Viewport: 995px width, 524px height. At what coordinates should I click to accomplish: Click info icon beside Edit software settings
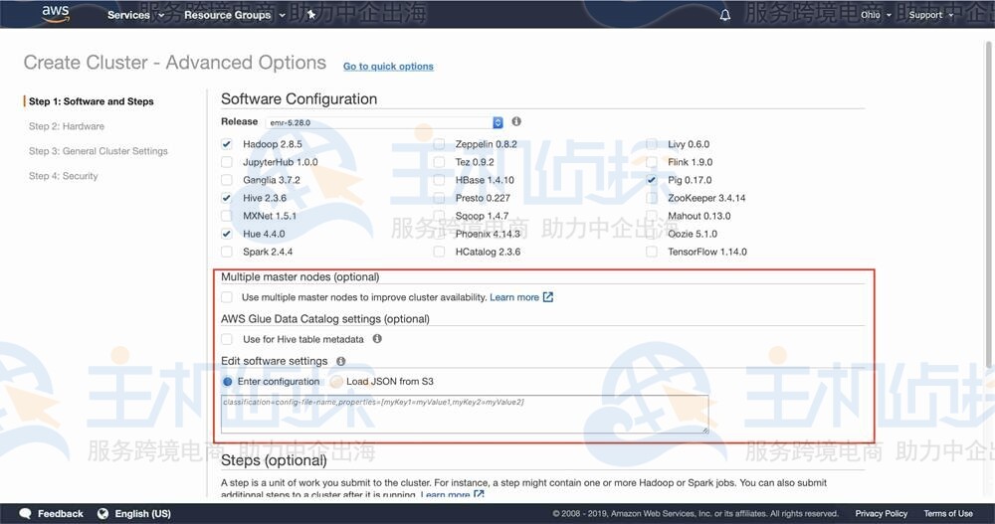coord(340,361)
